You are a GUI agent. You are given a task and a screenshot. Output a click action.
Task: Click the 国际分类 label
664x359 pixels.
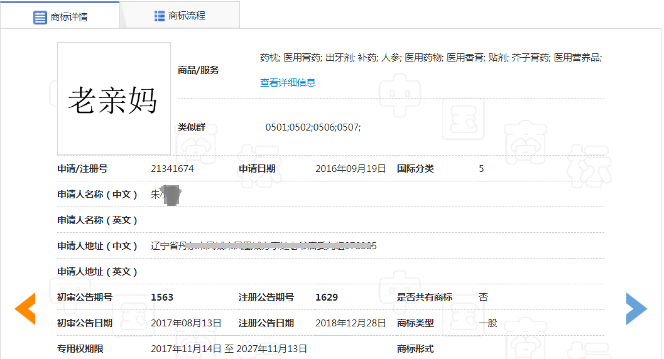point(415,169)
